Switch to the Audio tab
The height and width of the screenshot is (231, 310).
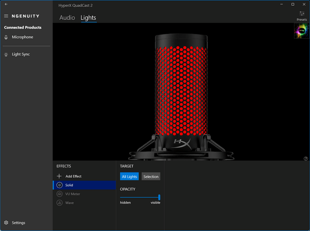coord(67,17)
